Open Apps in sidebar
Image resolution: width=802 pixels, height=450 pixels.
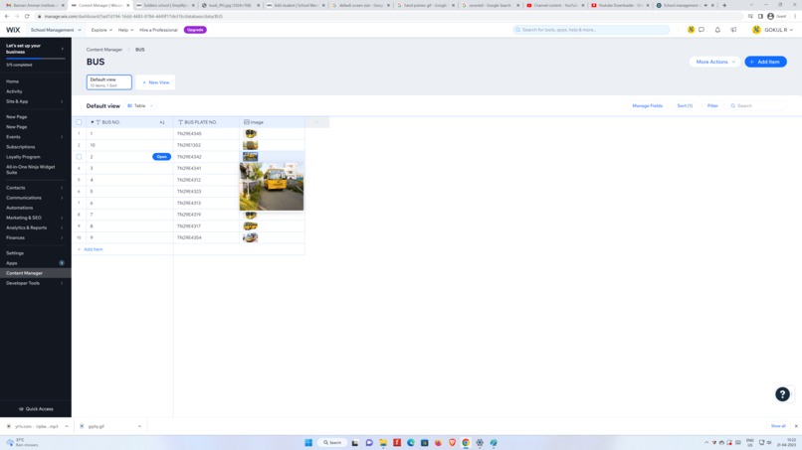12,263
